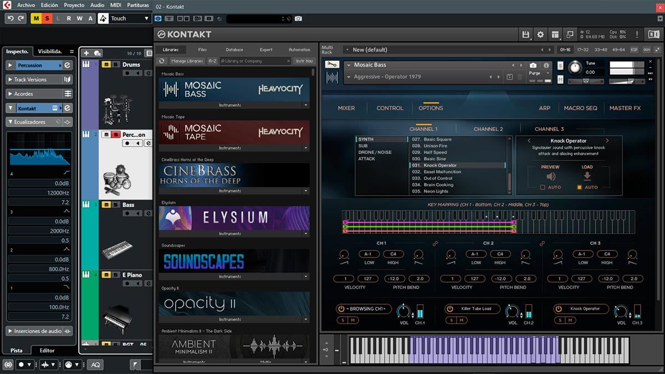
Task: Click the trash icon to delete the snapshot
Action: pyautogui.click(x=519, y=77)
